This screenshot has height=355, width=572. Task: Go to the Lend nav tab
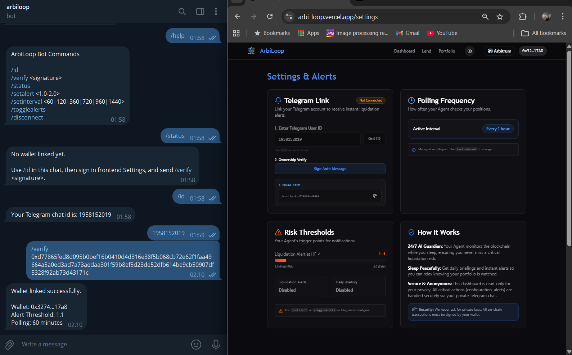427,51
